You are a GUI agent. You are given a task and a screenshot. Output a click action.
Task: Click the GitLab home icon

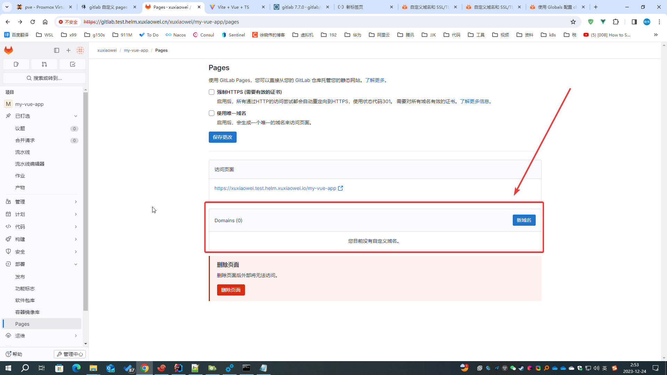coord(8,50)
